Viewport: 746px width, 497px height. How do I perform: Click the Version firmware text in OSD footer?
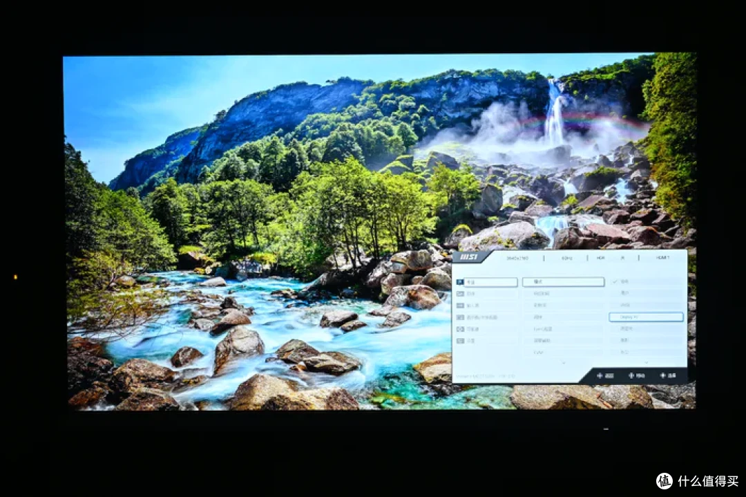pyautogui.click(x=486, y=376)
